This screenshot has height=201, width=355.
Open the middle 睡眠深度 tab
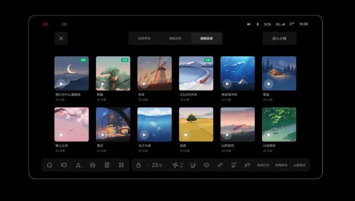click(175, 38)
